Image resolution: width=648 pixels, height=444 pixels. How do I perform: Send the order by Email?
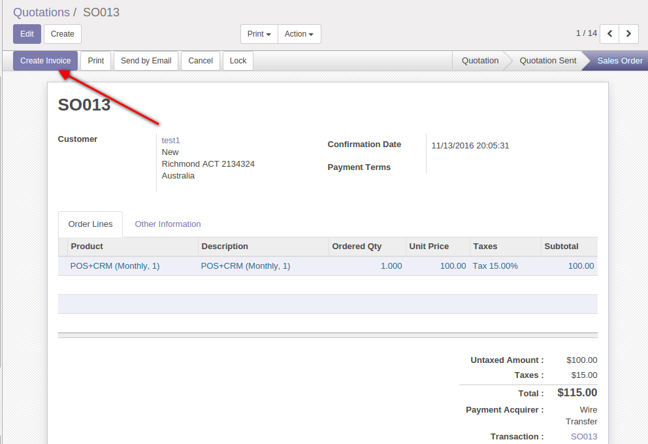click(x=146, y=61)
